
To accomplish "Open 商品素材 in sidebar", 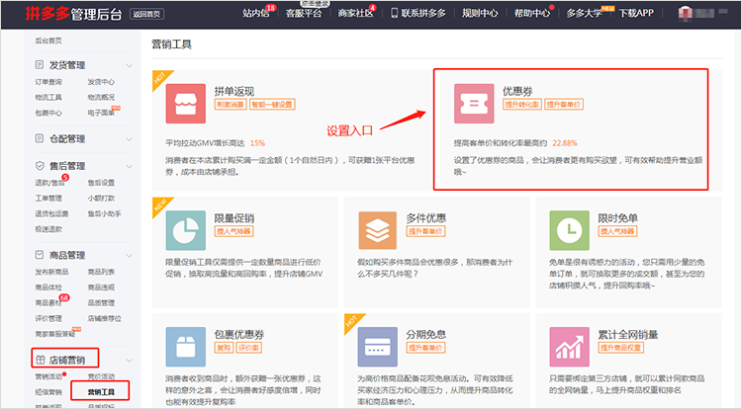I will coord(48,302).
